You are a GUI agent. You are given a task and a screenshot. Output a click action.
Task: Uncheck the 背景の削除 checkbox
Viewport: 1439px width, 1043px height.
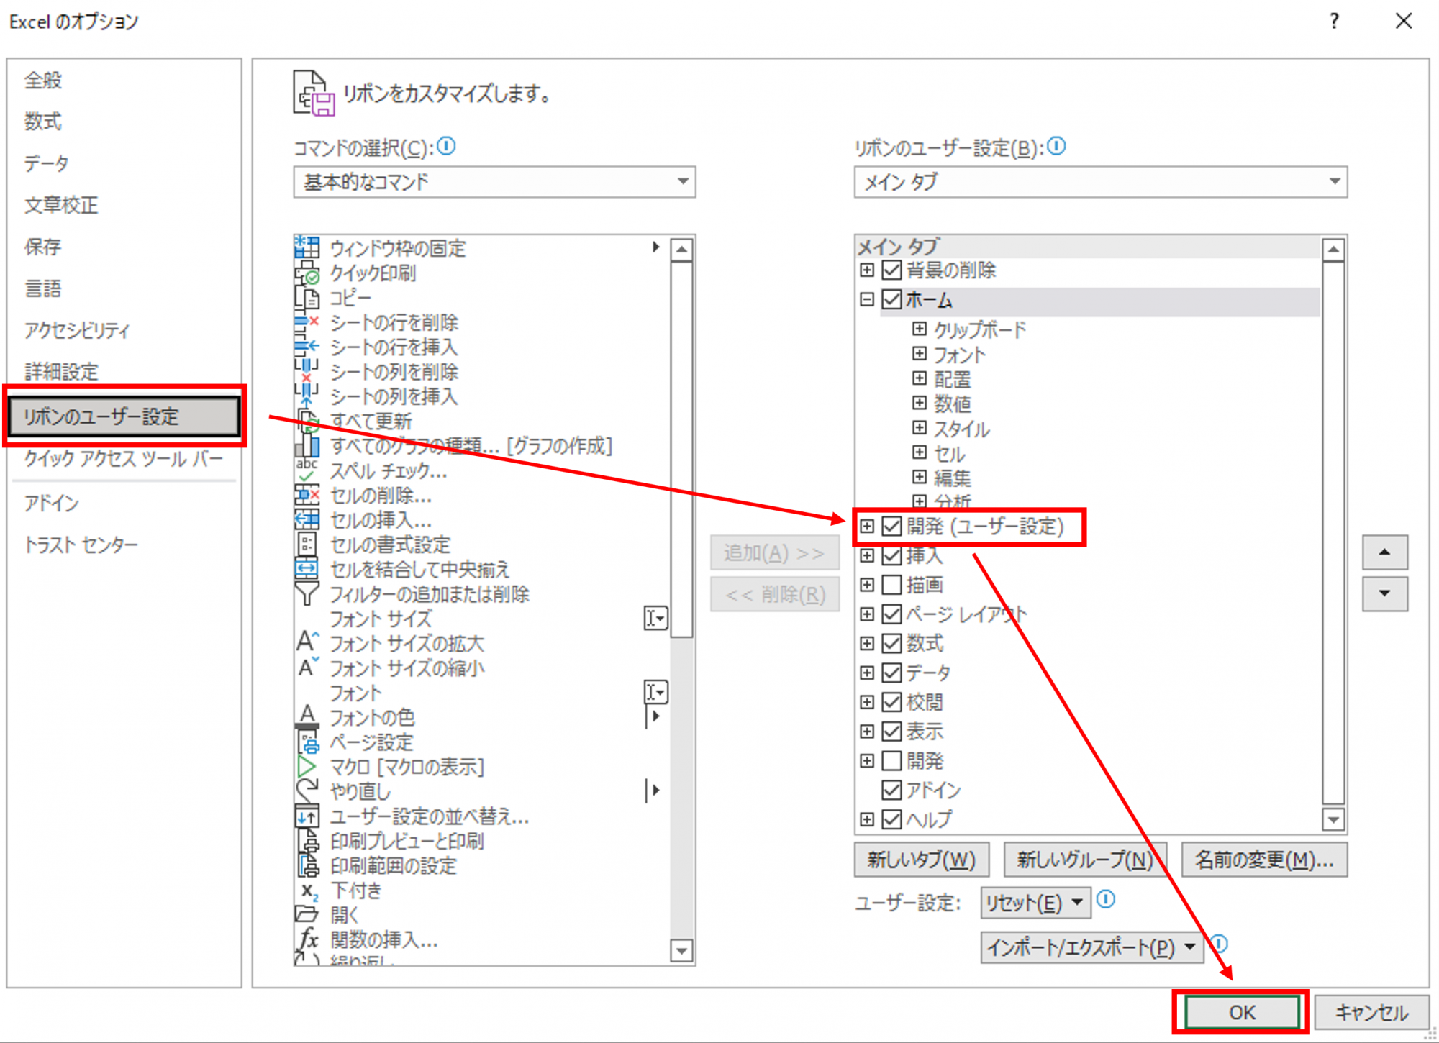click(891, 270)
